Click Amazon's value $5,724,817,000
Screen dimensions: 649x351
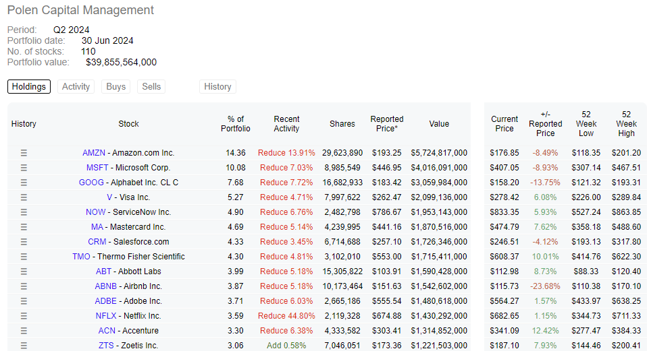(x=439, y=153)
